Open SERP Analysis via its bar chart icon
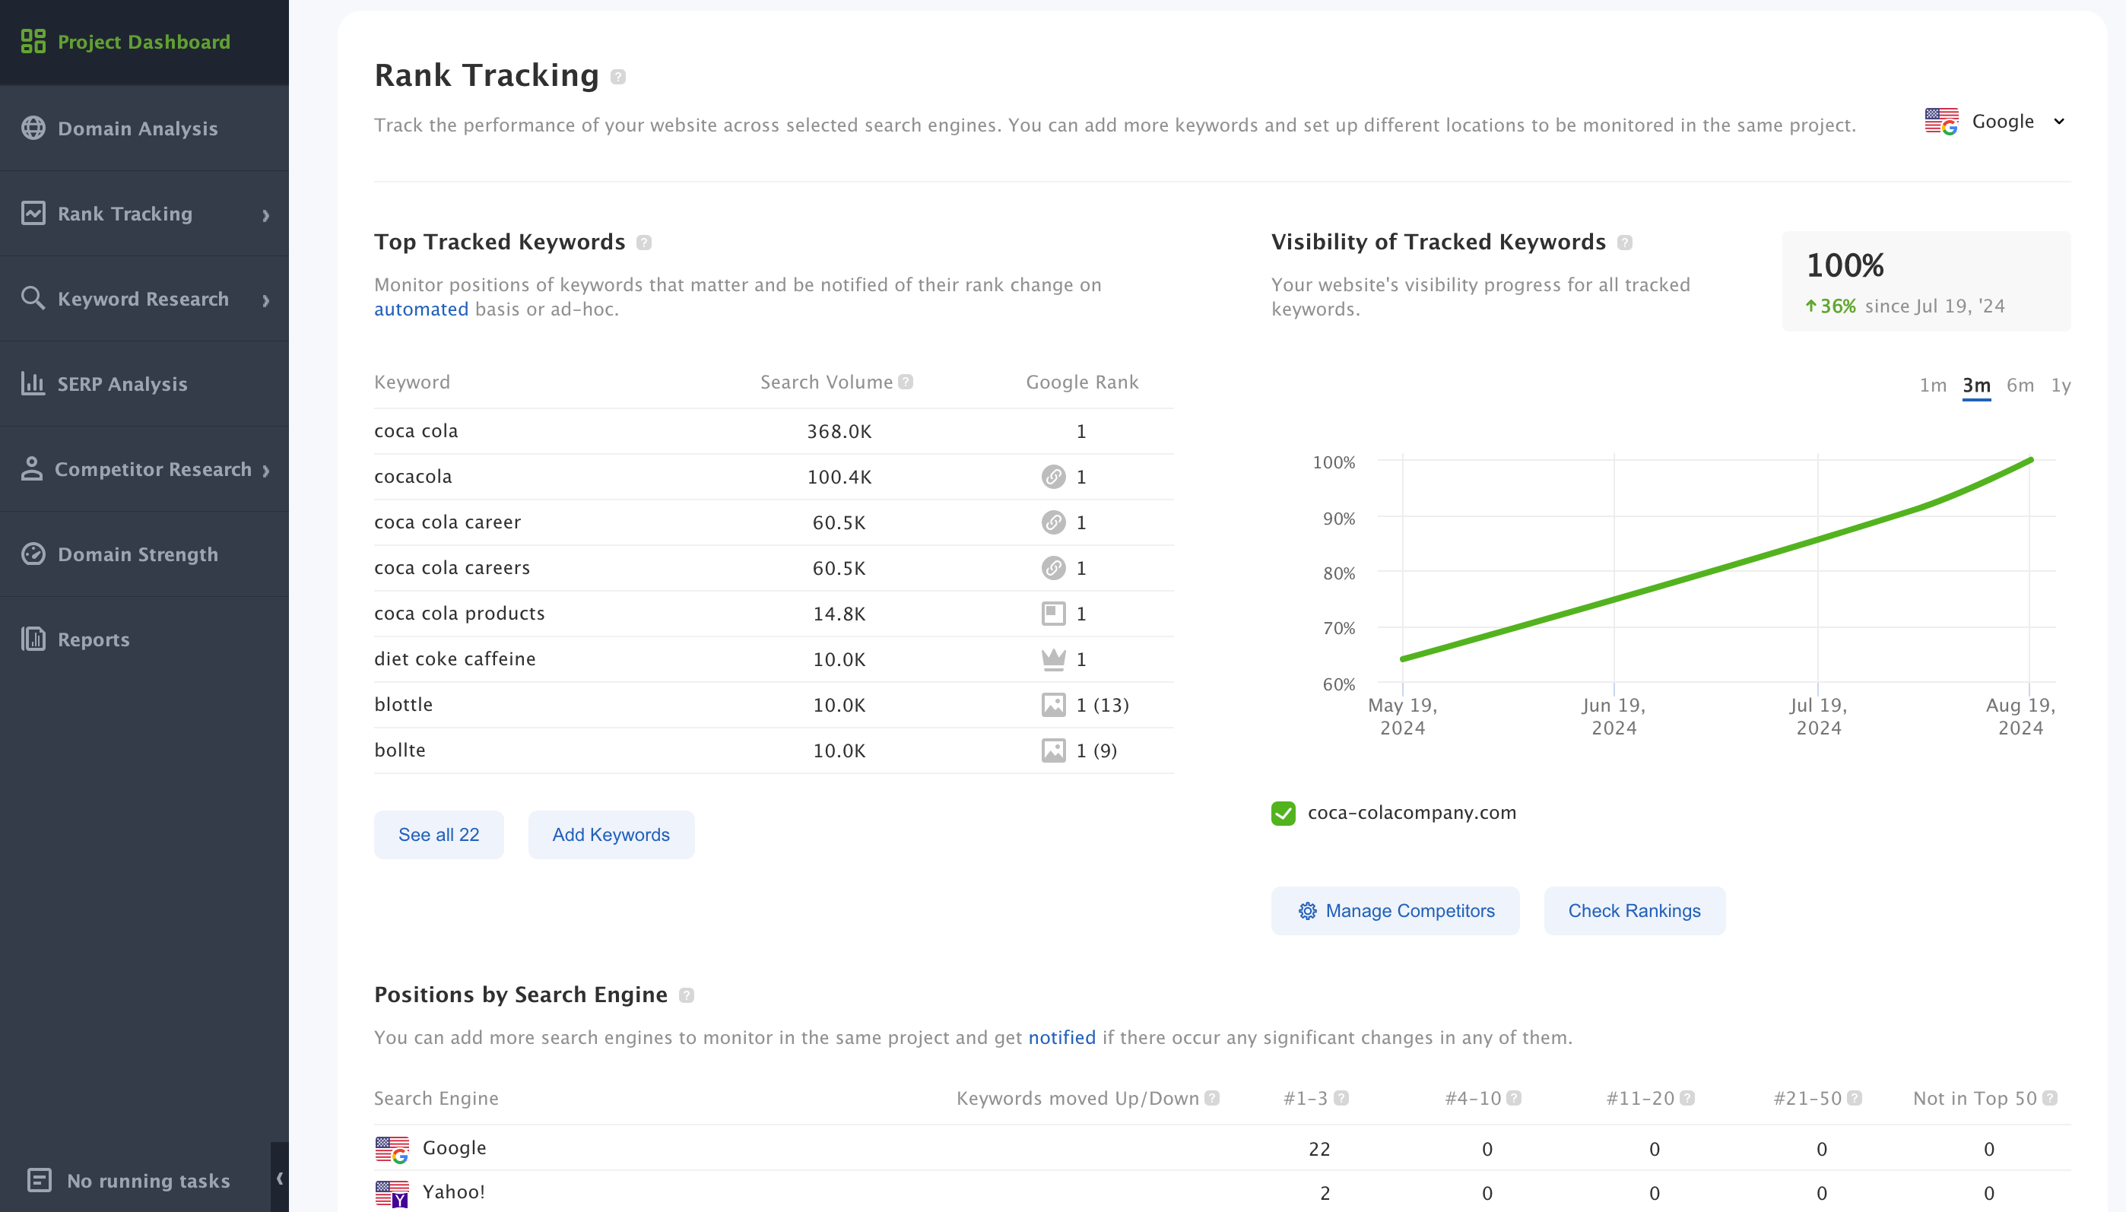The image size is (2126, 1212). click(x=33, y=384)
